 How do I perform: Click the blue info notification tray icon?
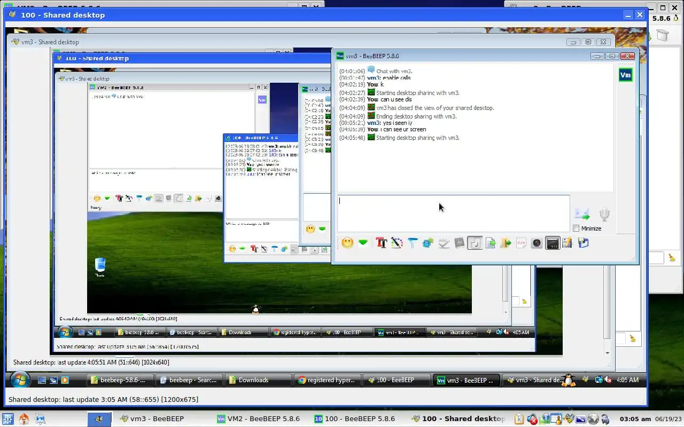pos(545,419)
